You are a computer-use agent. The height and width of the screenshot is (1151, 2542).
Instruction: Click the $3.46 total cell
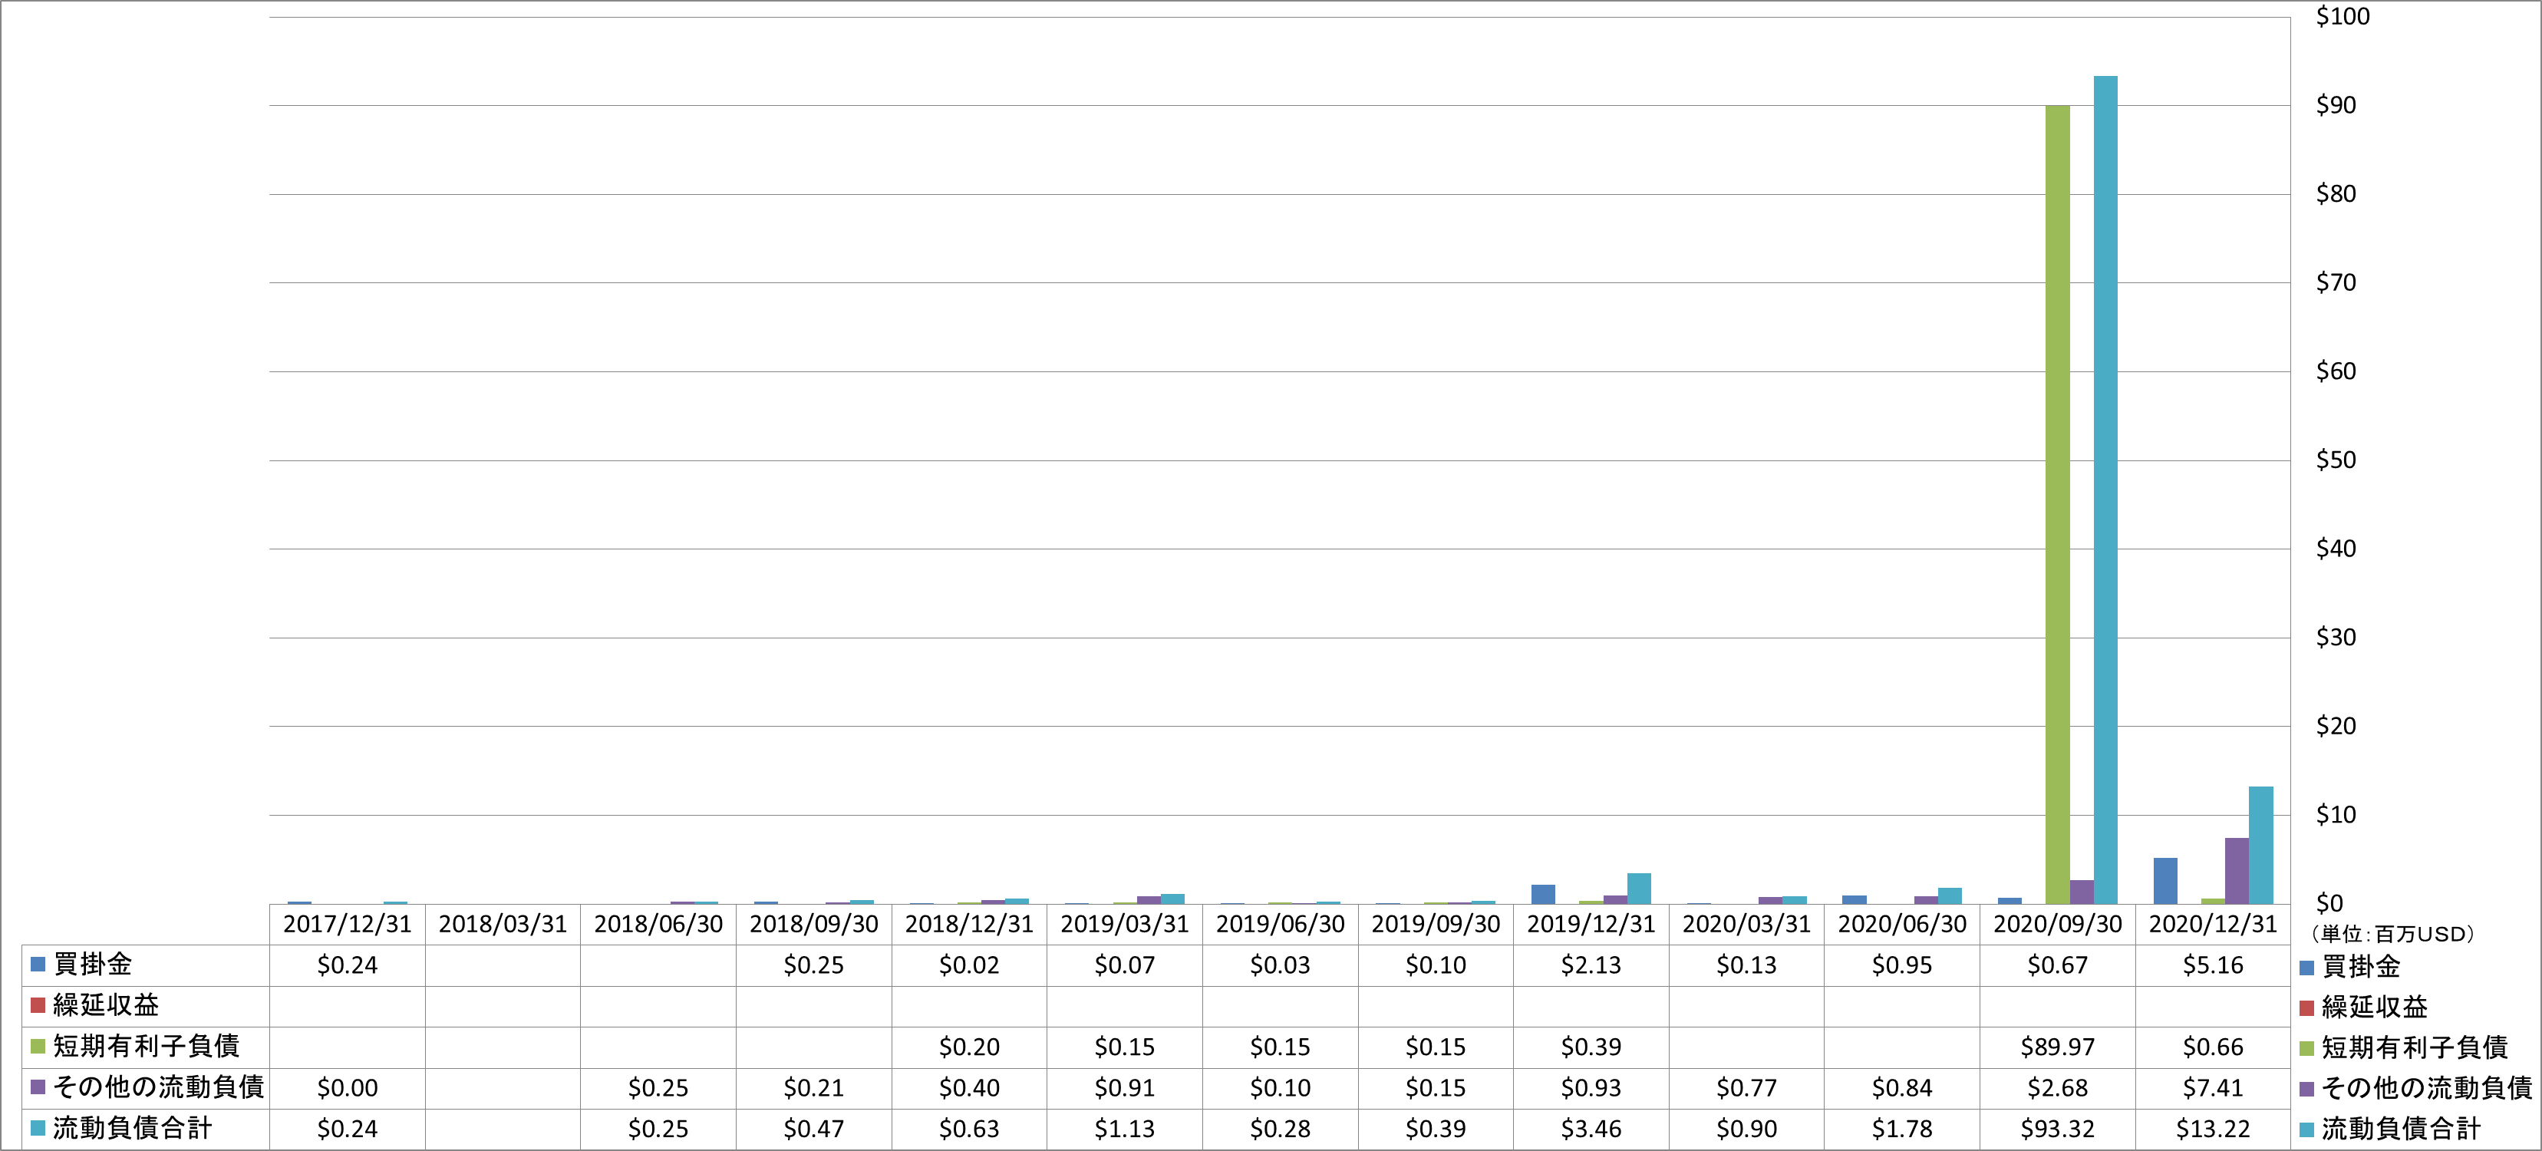(1591, 1128)
